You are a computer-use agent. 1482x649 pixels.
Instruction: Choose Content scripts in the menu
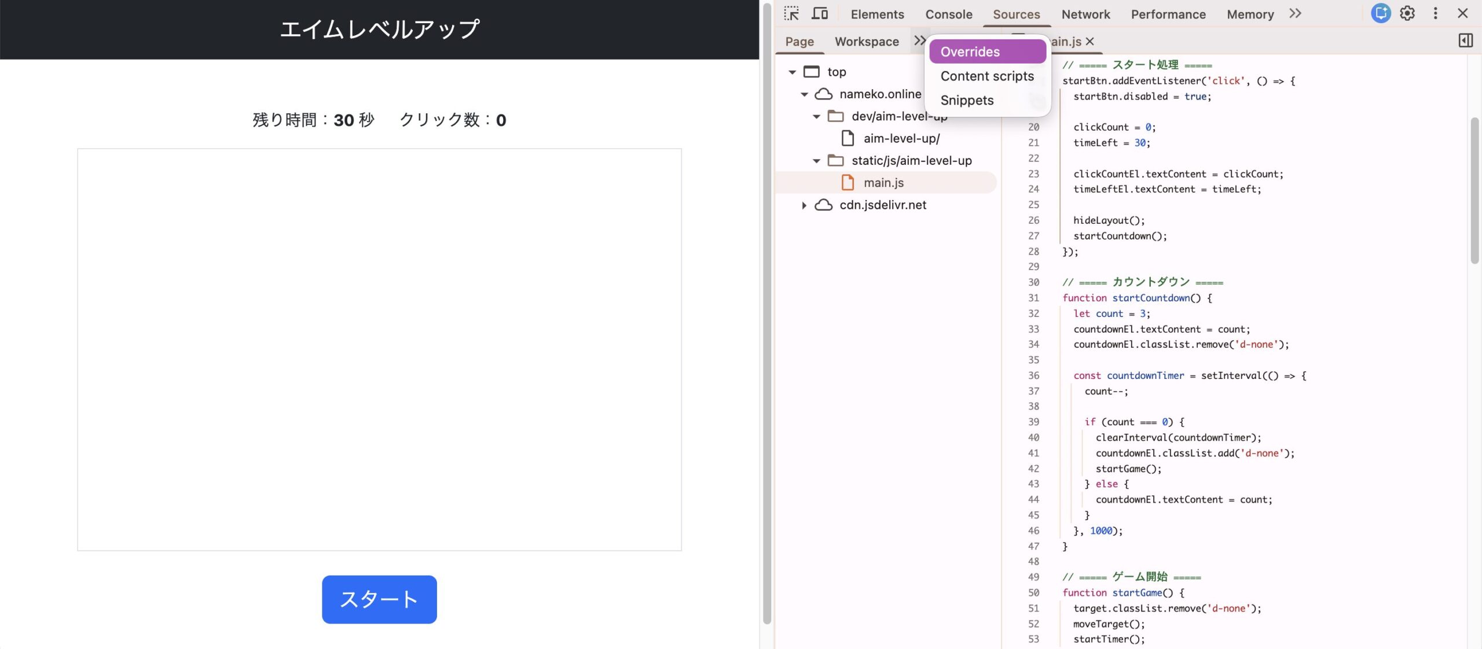(987, 76)
